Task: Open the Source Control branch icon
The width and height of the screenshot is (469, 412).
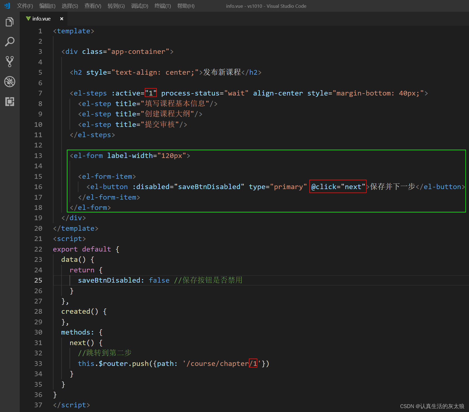Action: pyautogui.click(x=10, y=62)
